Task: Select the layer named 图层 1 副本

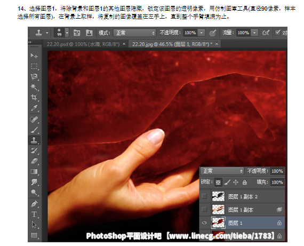Action: pos(241,210)
